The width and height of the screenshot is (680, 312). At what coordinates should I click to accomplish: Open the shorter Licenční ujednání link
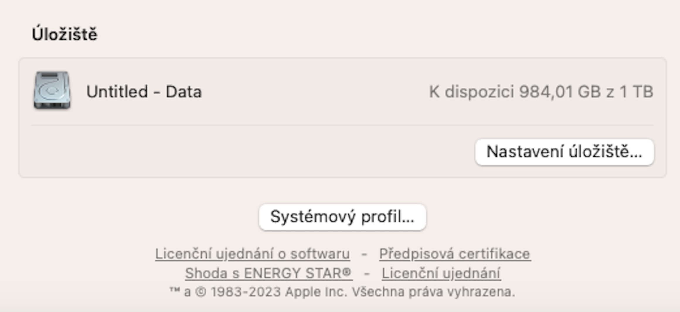click(441, 273)
